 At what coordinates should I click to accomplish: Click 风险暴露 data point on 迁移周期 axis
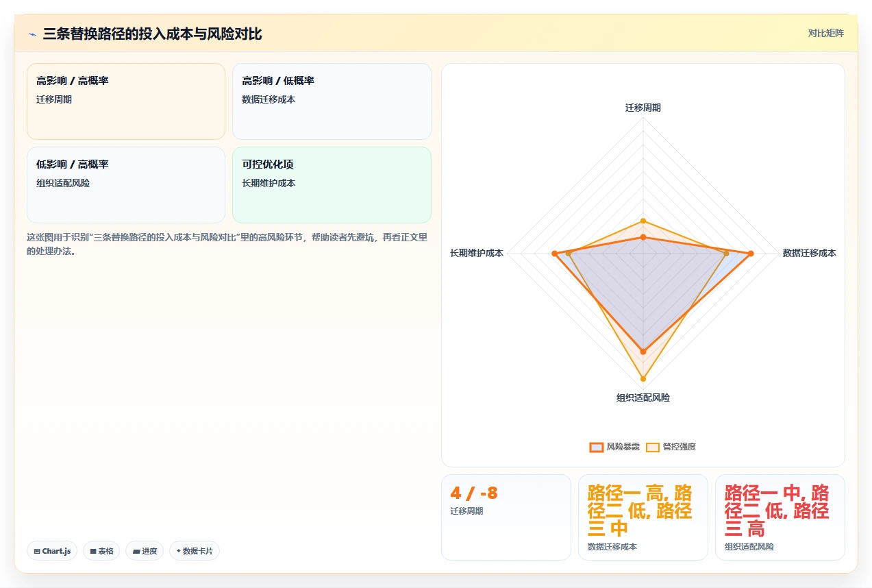643,237
